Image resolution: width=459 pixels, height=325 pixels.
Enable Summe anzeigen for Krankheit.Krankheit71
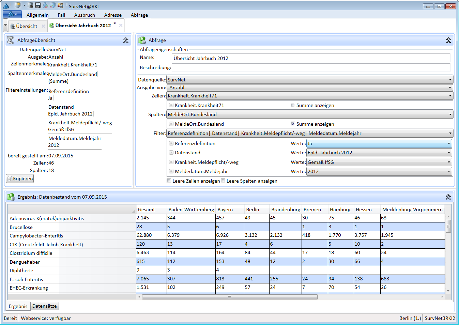(293, 105)
